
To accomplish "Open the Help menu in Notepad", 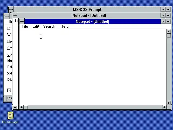I will click(64, 27).
